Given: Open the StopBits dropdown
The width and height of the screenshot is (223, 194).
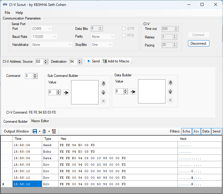Looking at the screenshot, I should coord(102,45).
